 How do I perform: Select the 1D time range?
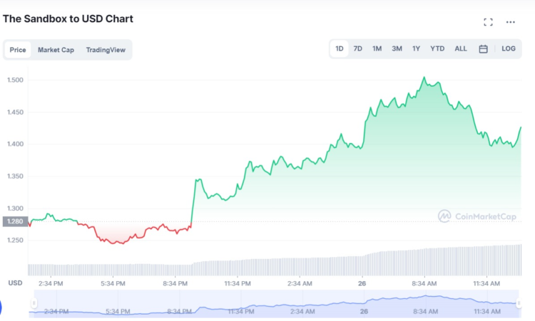click(339, 48)
